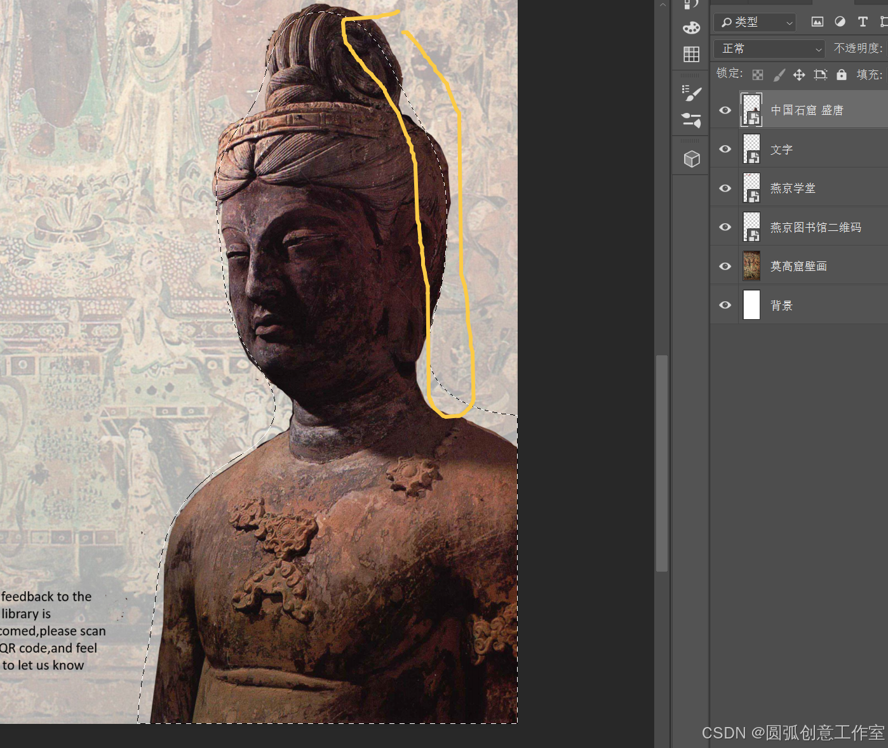Lock layer position with move icon
The width and height of the screenshot is (888, 748).
(x=799, y=75)
